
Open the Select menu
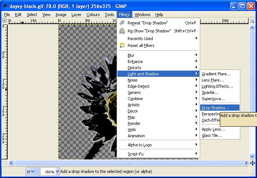32,15
